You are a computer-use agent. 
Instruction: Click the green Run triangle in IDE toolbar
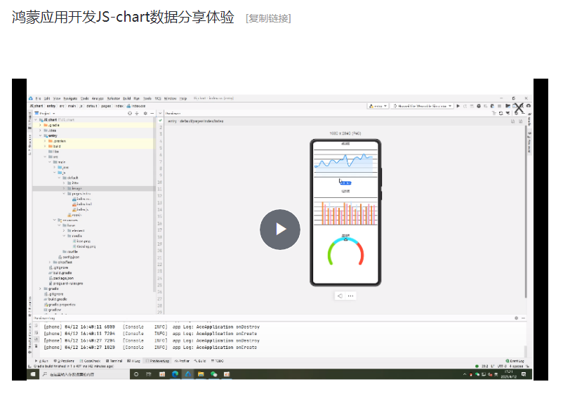coord(458,106)
